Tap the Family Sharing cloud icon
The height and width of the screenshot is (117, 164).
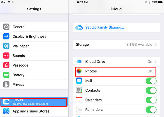(79, 27)
